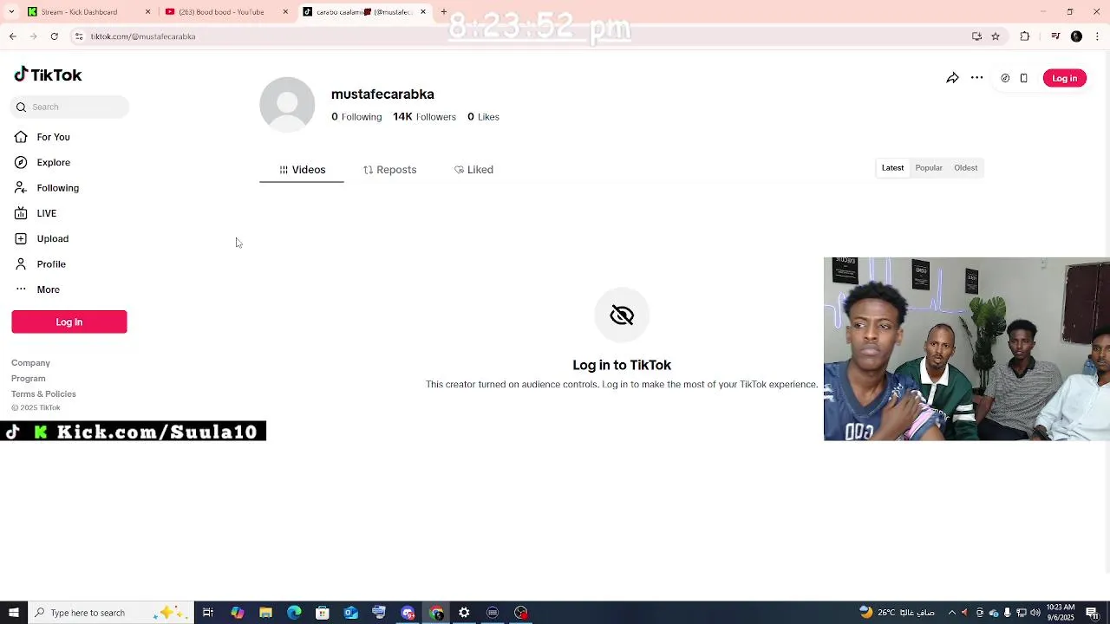Open the browser Extensions menu

pyautogui.click(x=1024, y=36)
